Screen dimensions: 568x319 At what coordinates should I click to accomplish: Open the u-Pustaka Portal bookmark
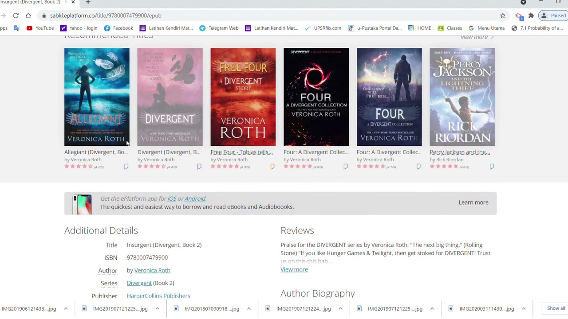375,28
